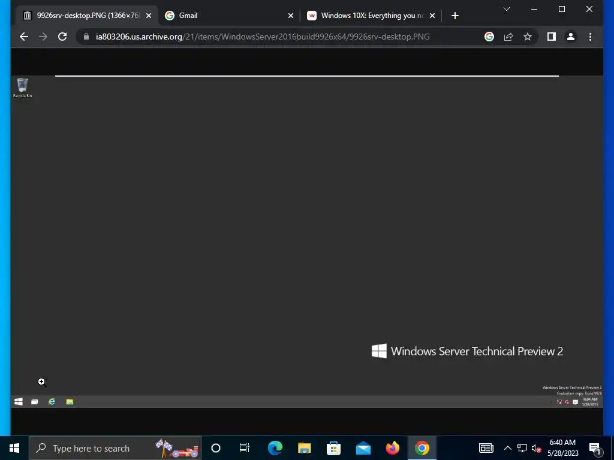Click the browser forward arrow
This screenshot has width=614, height=460.
pos(43,37)
